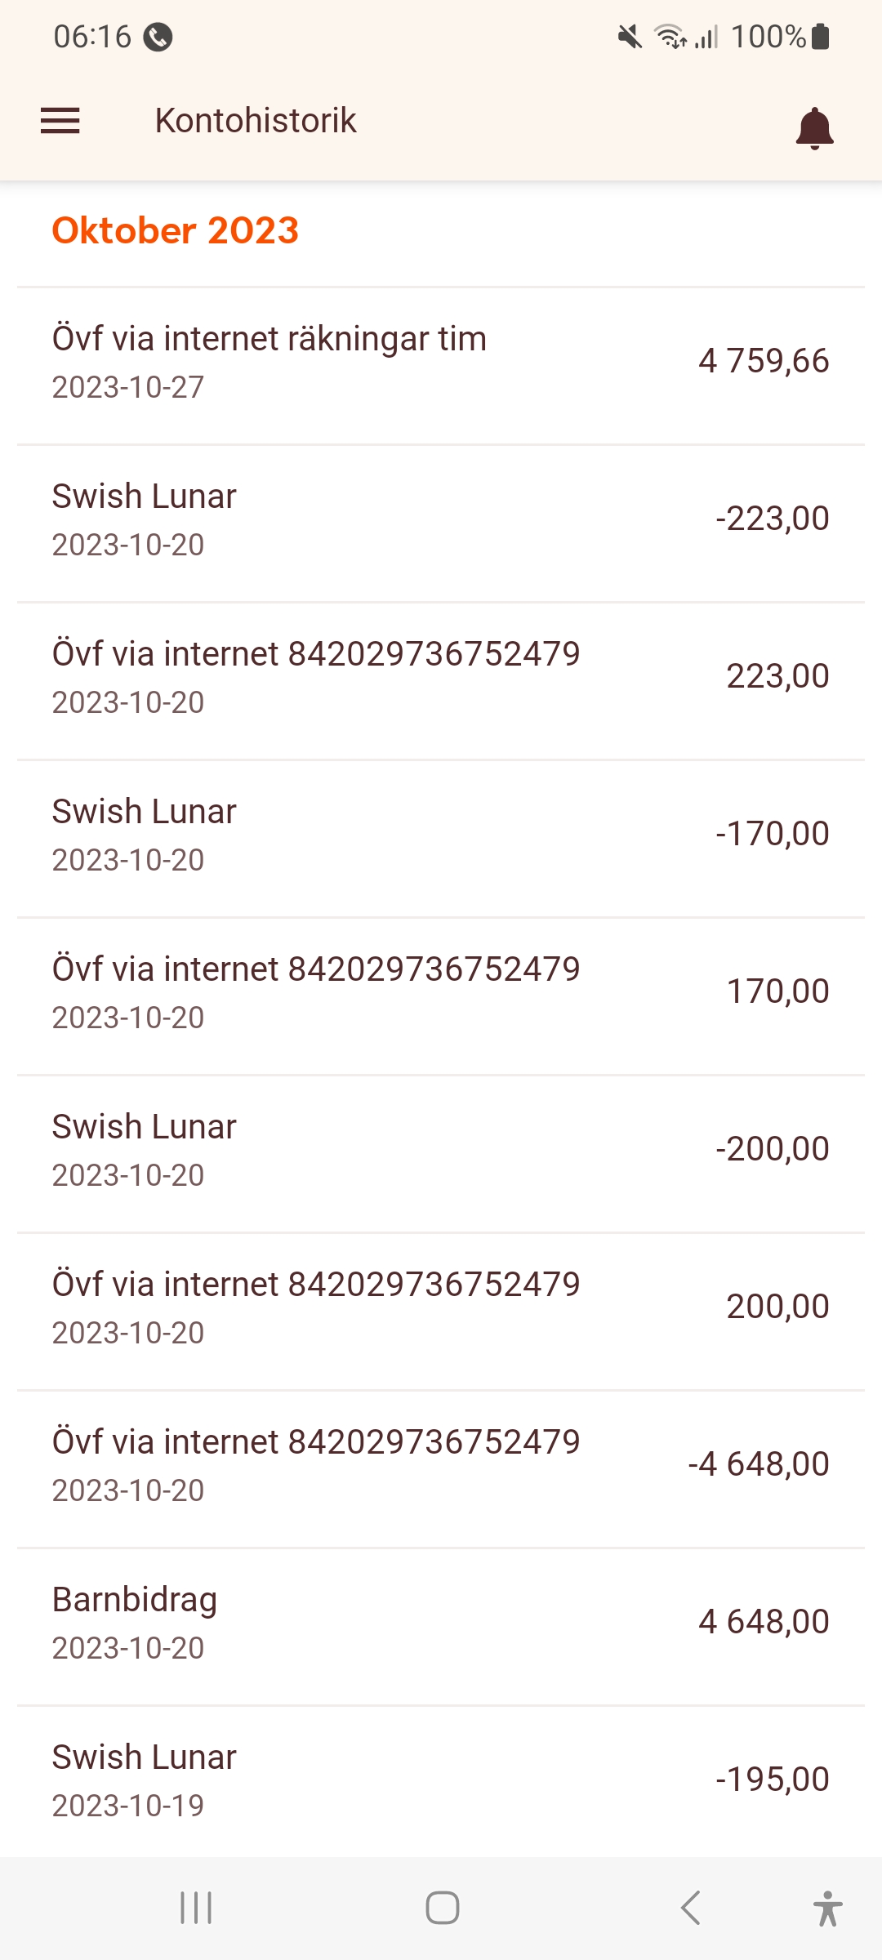Open the -4 648,00 internet transfer

coord(441,1465)
